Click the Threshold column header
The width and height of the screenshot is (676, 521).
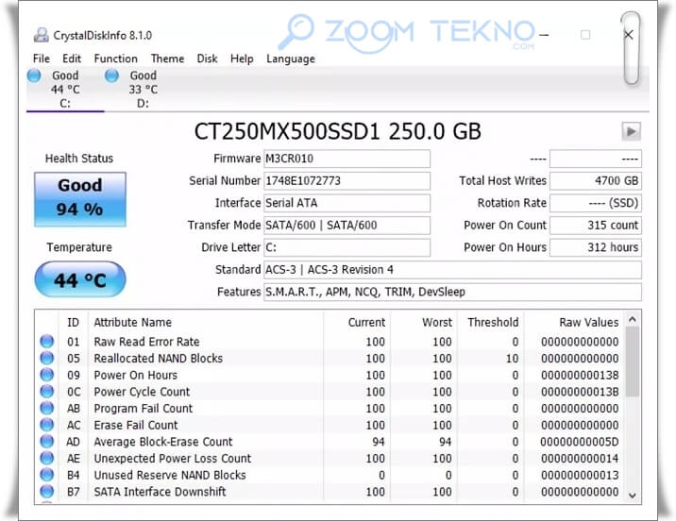(x=491, y=323)
